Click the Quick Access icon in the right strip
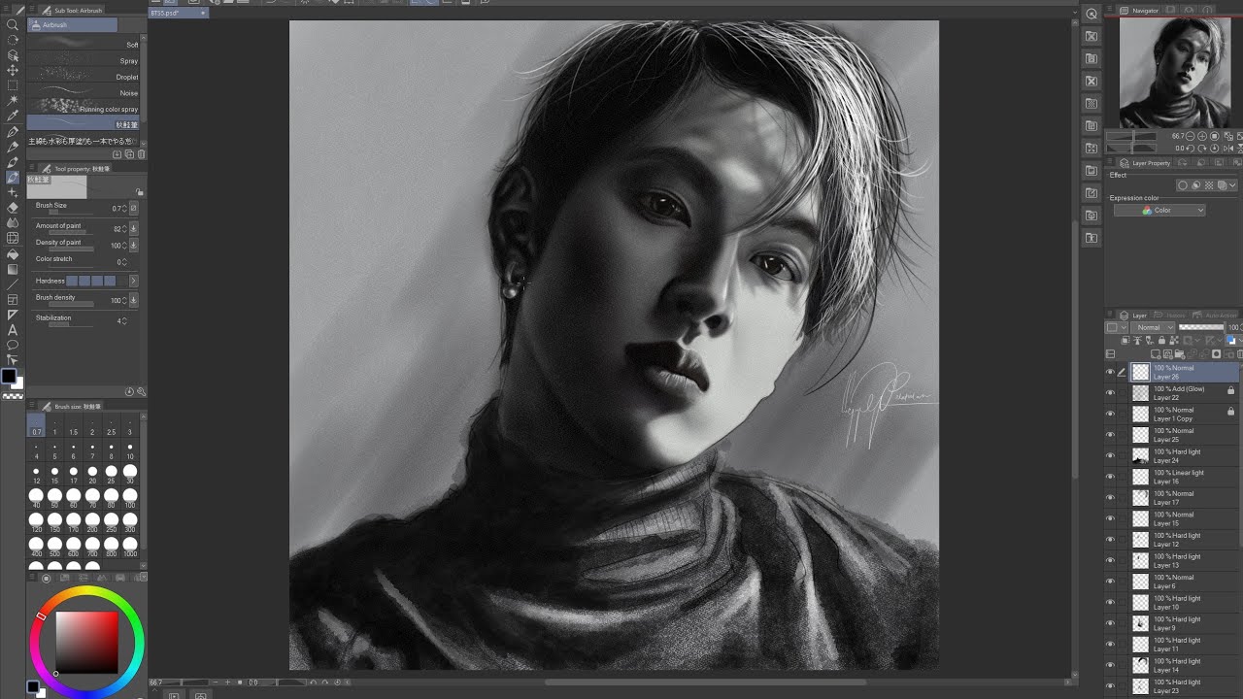Viewport: 1243px width, 699px height. 1092,14
